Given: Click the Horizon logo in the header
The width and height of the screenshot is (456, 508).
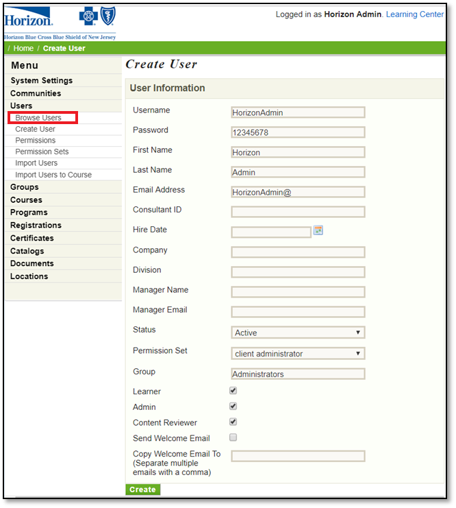Looking at the screenshot, I should (29, 17).
